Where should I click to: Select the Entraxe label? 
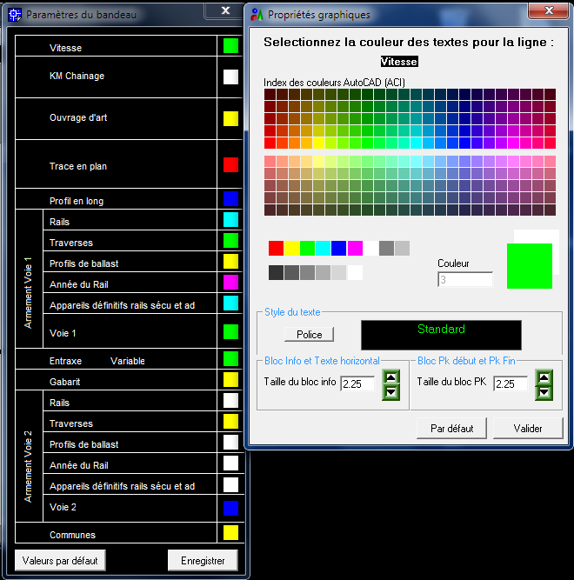pos(65,361)
